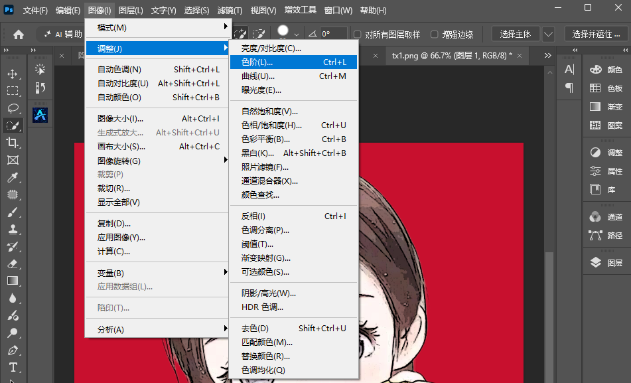
Task: Expand the 分析(A) submenu
Action: coord(159,329)
